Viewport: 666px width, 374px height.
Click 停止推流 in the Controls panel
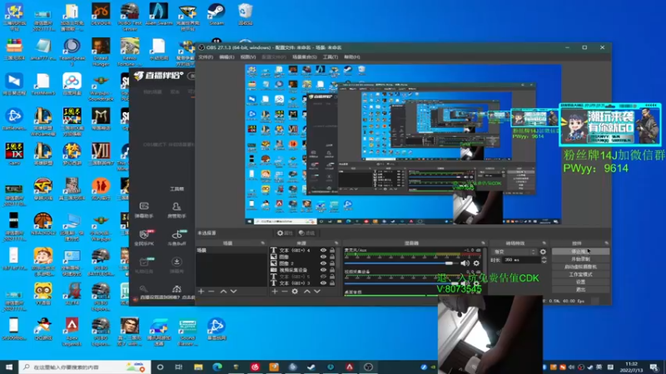pyautogui.click(x=580, y=252)
